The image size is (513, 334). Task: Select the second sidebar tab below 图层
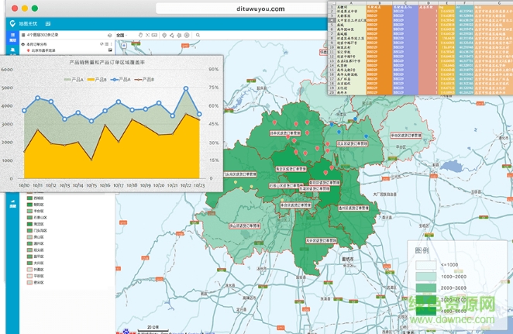(12, 50)
